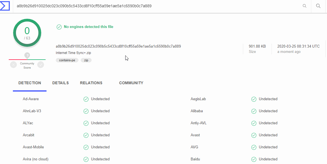
Task: Click the Ad-Aware engine name
Action: [31, 99]
